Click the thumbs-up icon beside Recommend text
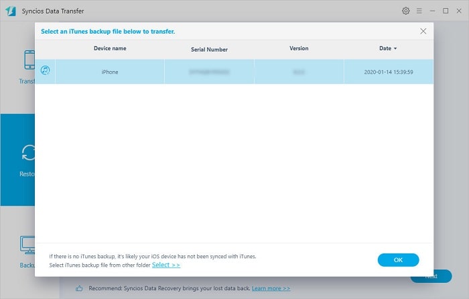The image size is (469, 299). pyautogui.click(x=79, y=288)
